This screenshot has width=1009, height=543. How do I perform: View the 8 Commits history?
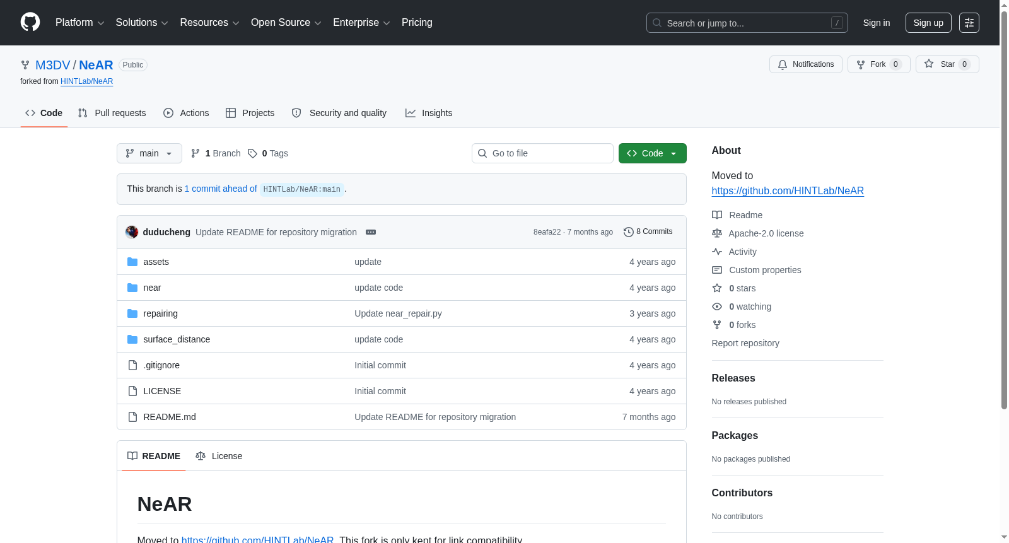pyautogui.click(x=648, y=232)
